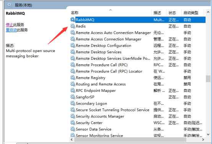The width and height of the screenshot is (212, 144).
Task: Select the Redis service name
Action: 81,26
